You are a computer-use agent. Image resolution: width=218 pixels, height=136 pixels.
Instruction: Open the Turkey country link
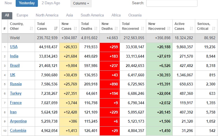pos(16,93)
